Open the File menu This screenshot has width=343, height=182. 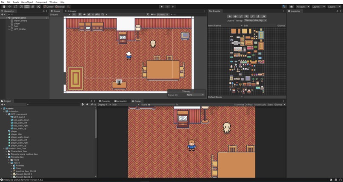click(x=3, y=2)
